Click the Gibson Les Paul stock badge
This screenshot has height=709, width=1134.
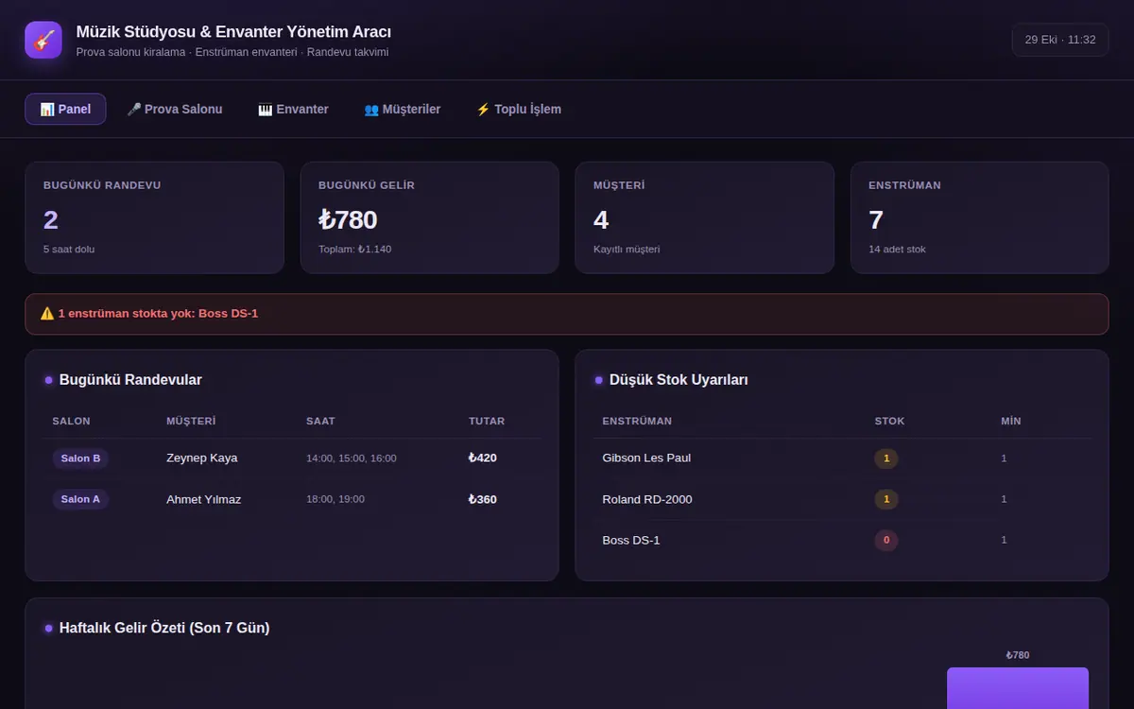(x=886, y=458)
